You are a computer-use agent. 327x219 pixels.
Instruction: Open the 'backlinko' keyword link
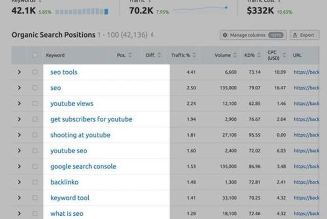(x=64, y=182)
